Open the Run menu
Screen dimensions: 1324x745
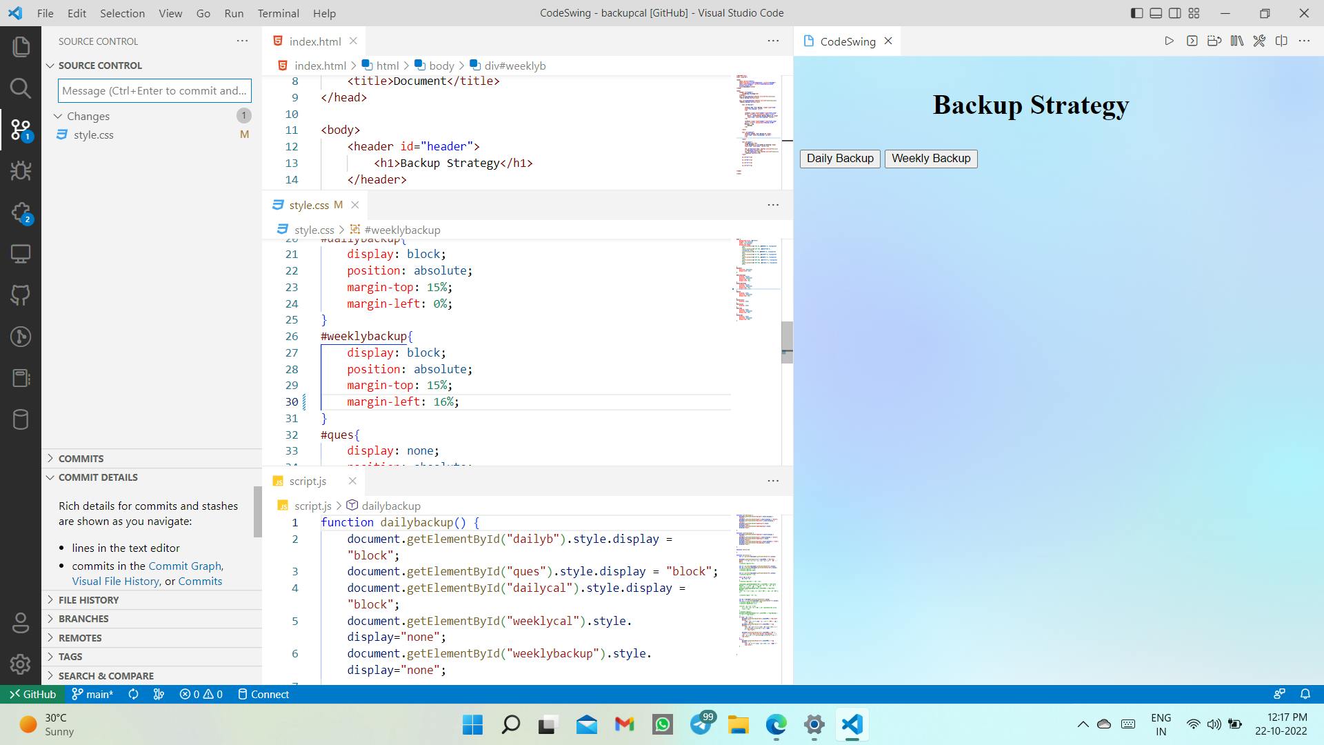pos(234,13)
